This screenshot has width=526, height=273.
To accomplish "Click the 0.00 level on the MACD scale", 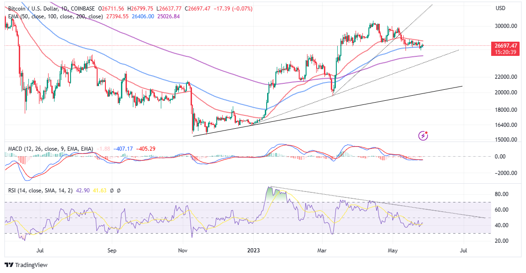I will (x=500, y=157).
